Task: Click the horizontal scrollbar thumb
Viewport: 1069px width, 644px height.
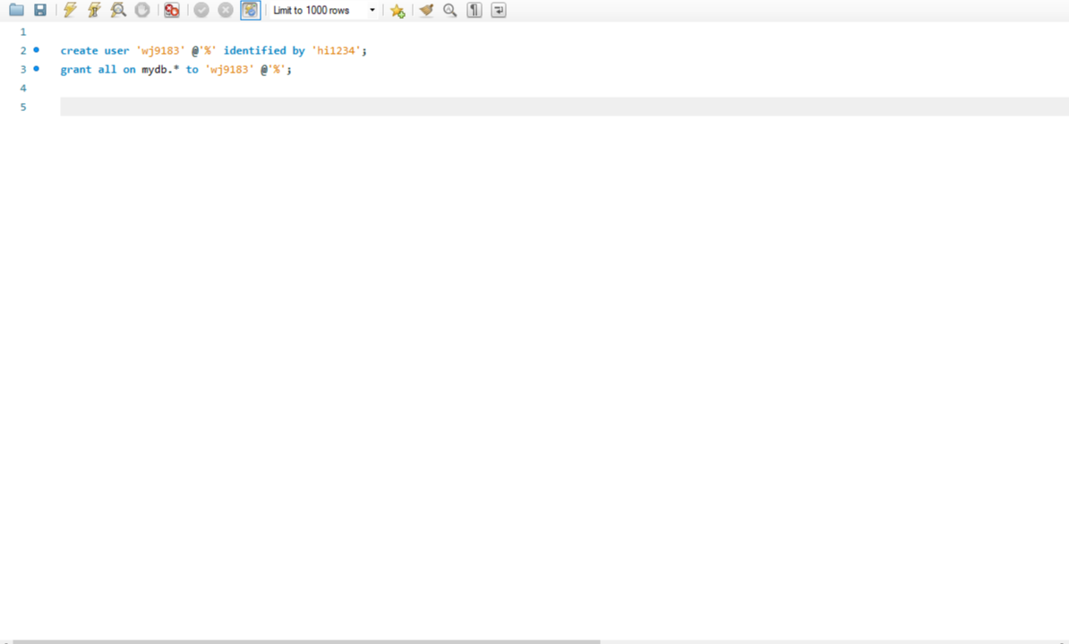Action: (x=306, y=641)
